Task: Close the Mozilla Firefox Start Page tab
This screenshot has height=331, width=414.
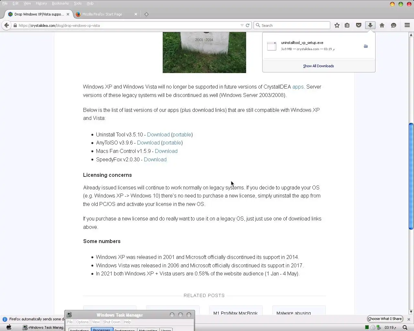Action: coord(136,14)
